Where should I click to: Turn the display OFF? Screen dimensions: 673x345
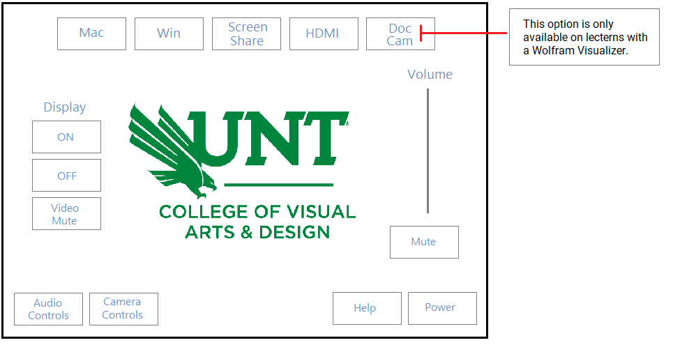point(66,176)
